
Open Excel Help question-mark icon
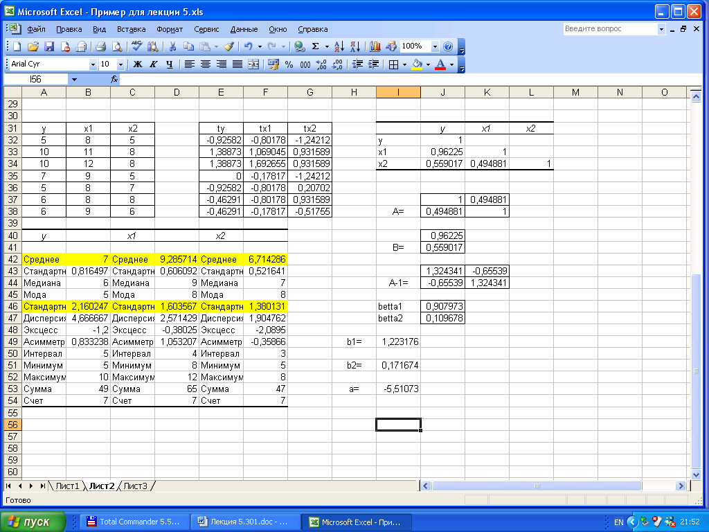coord(448,46)
